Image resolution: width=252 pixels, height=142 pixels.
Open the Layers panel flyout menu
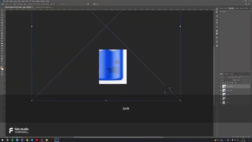click(x=250, y=74)
